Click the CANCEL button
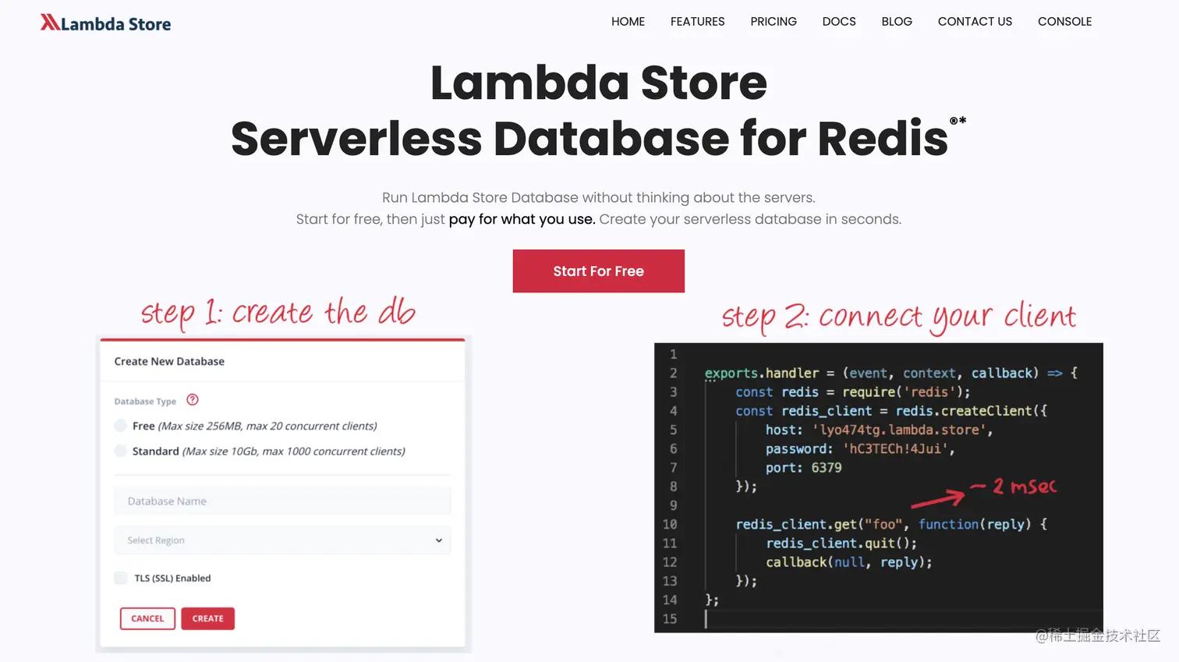The height and width of the screenshot is (662, 1179). (x=147, y=618)
